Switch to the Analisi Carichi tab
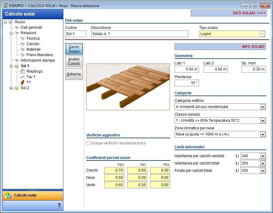The image size is (273, 213). coord(74,61)
